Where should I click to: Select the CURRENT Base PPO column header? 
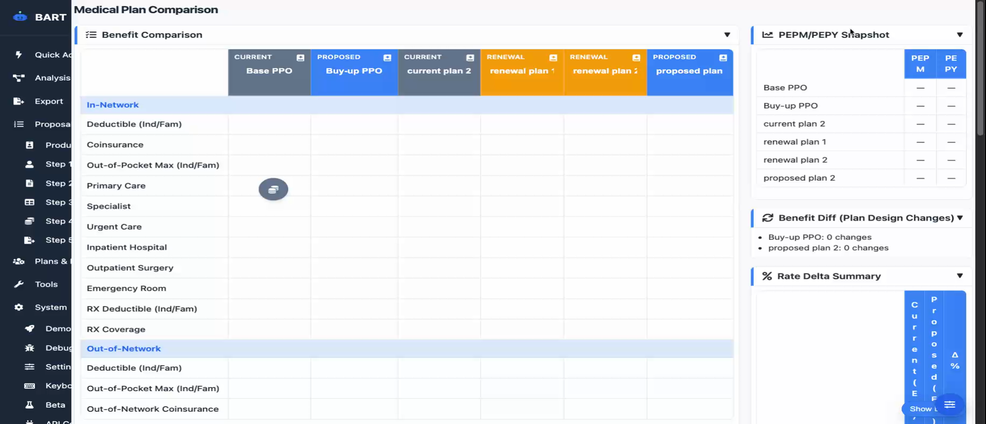269,72
